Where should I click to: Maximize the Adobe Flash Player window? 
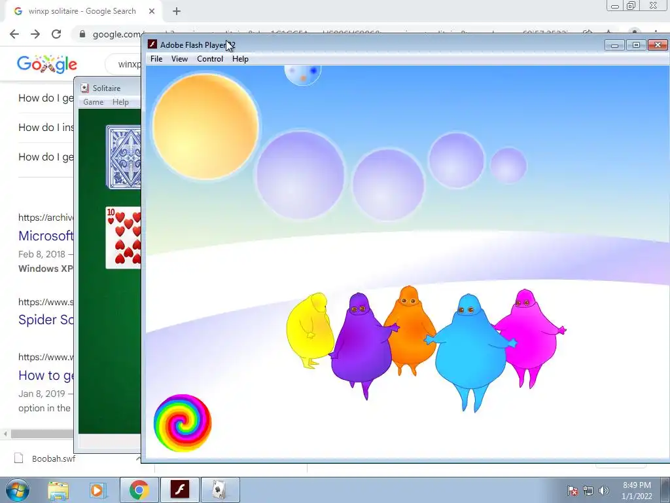pos(636,45)
